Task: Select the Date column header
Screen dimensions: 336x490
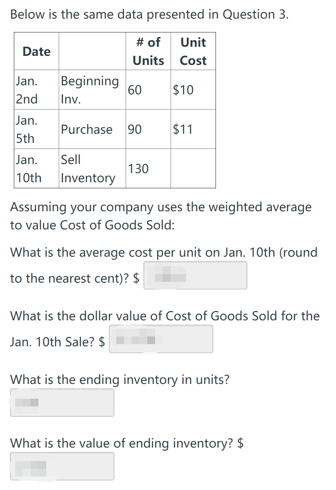Action: (36, 51)
